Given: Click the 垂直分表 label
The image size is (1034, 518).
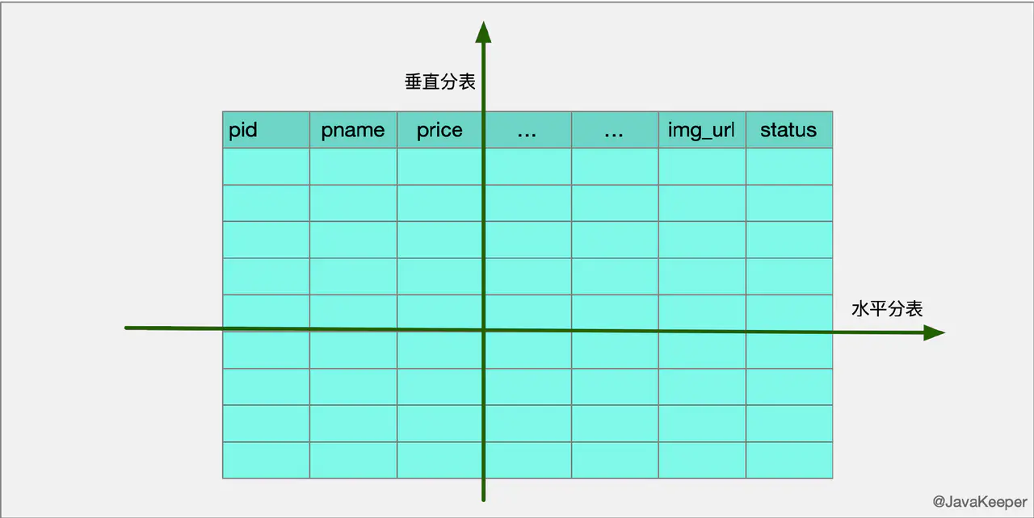Looking at the screenshot, I should tap(439, 81).
